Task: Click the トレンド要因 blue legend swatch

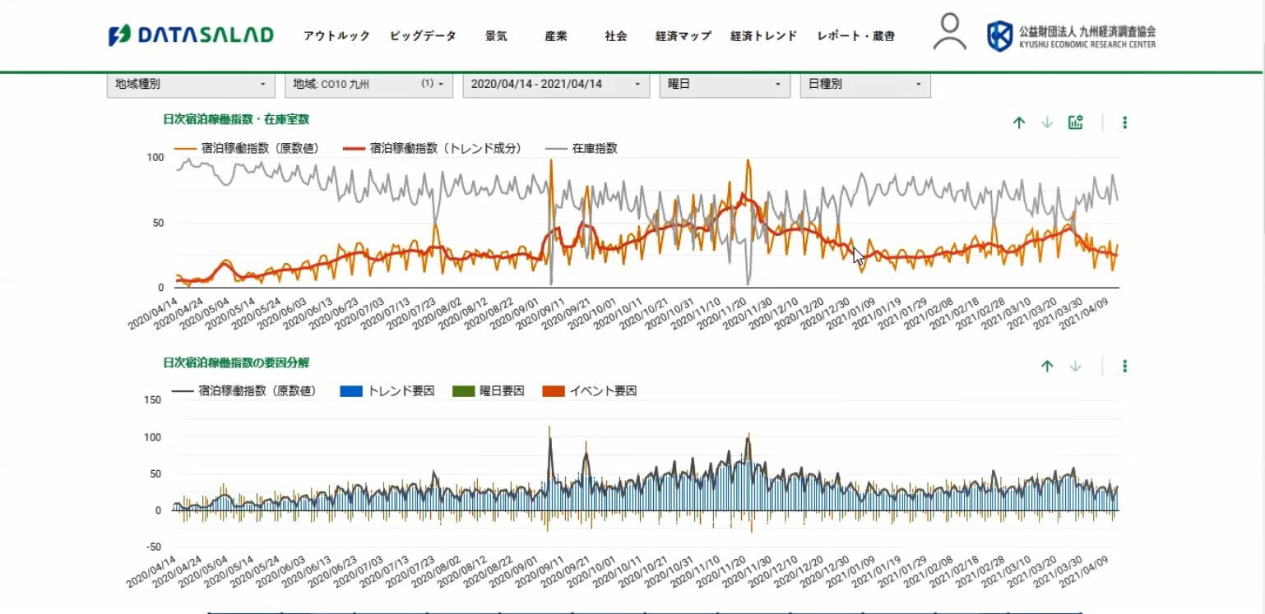Action: 351,391
